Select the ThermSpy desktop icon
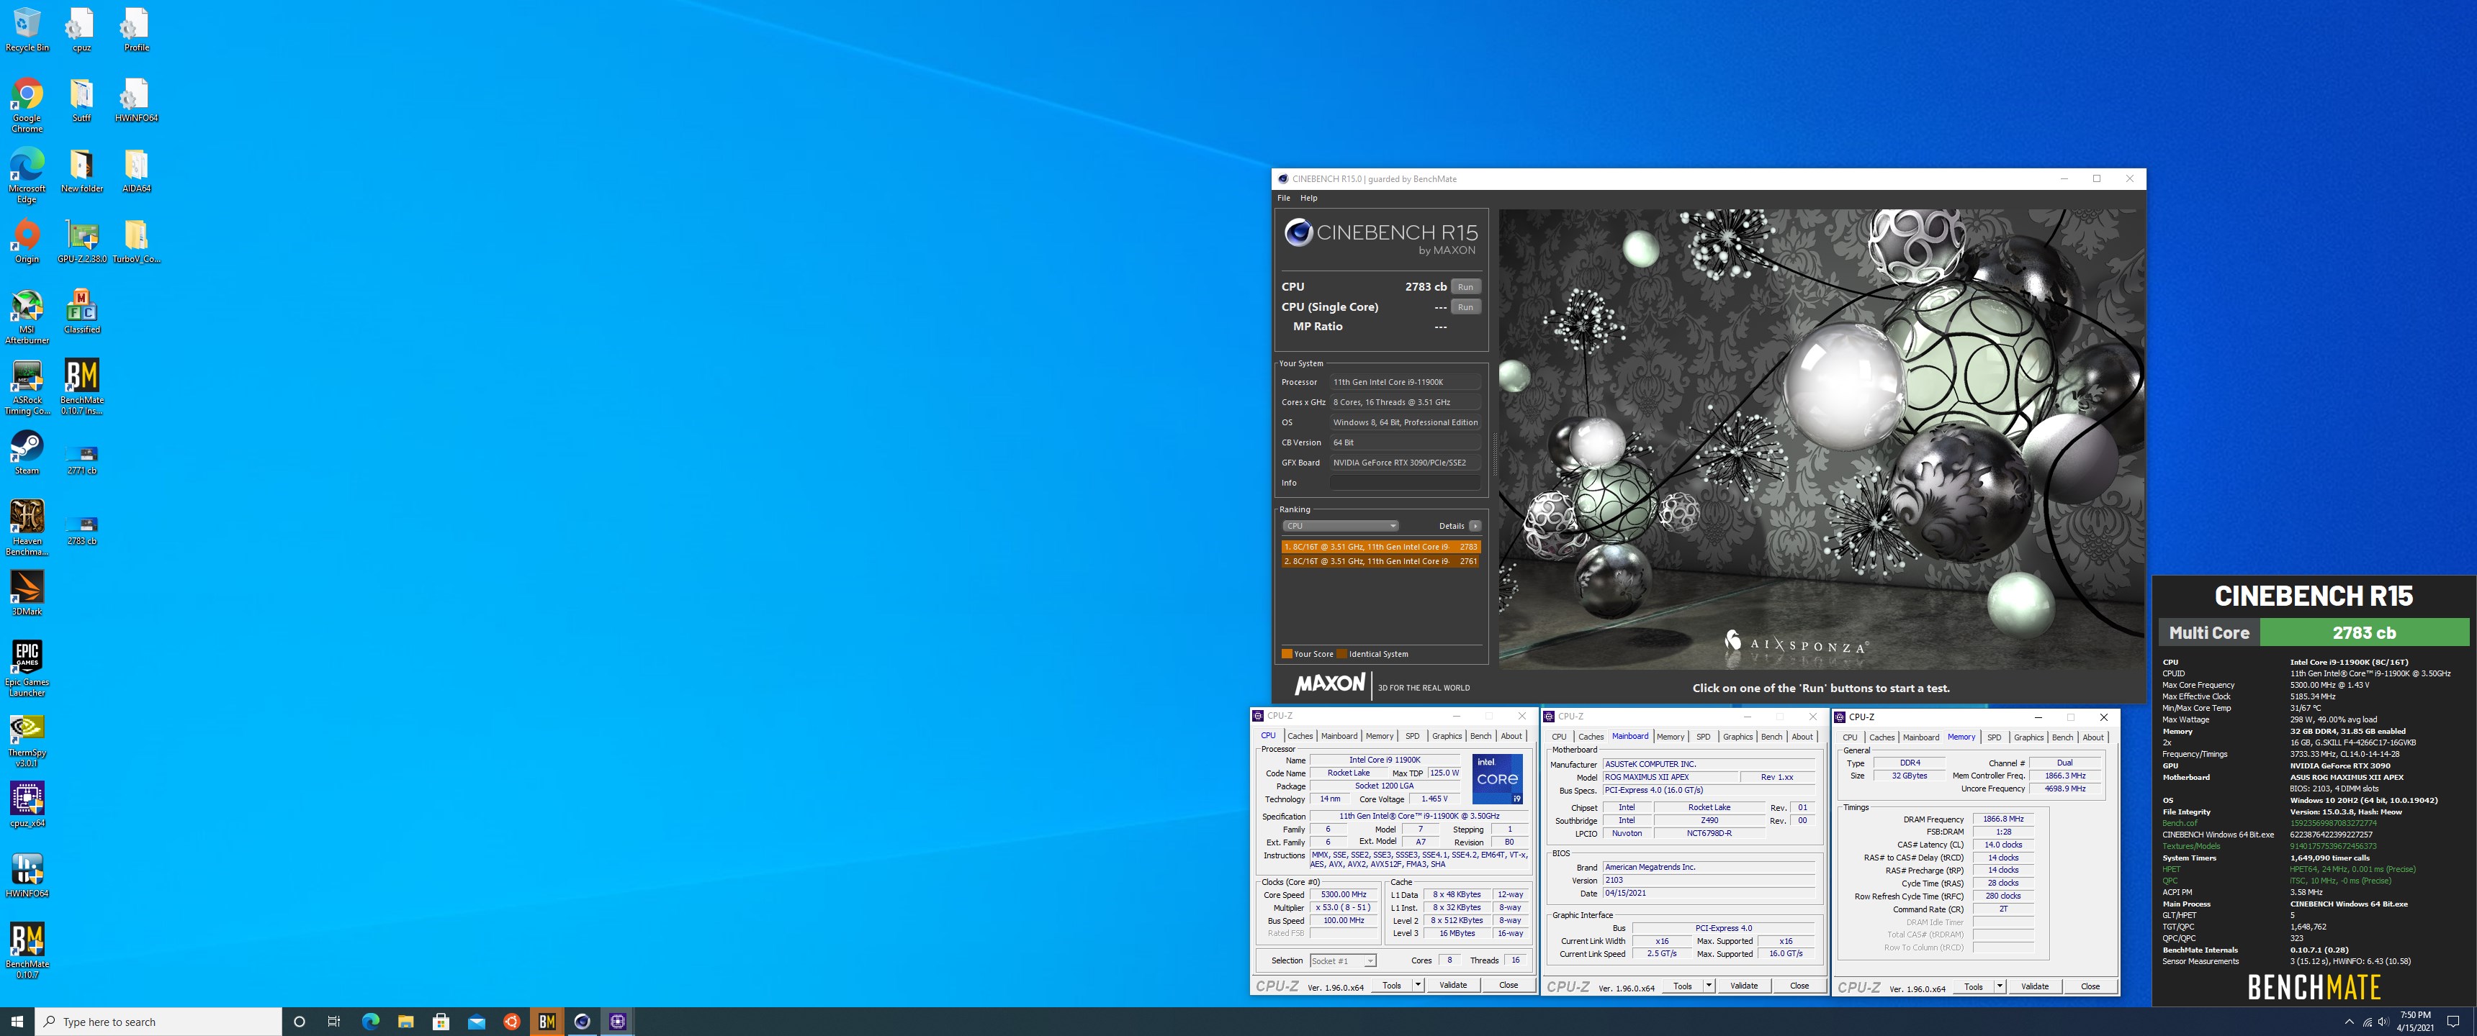Screen dimensions: 2477x1036 pos(27,740)
